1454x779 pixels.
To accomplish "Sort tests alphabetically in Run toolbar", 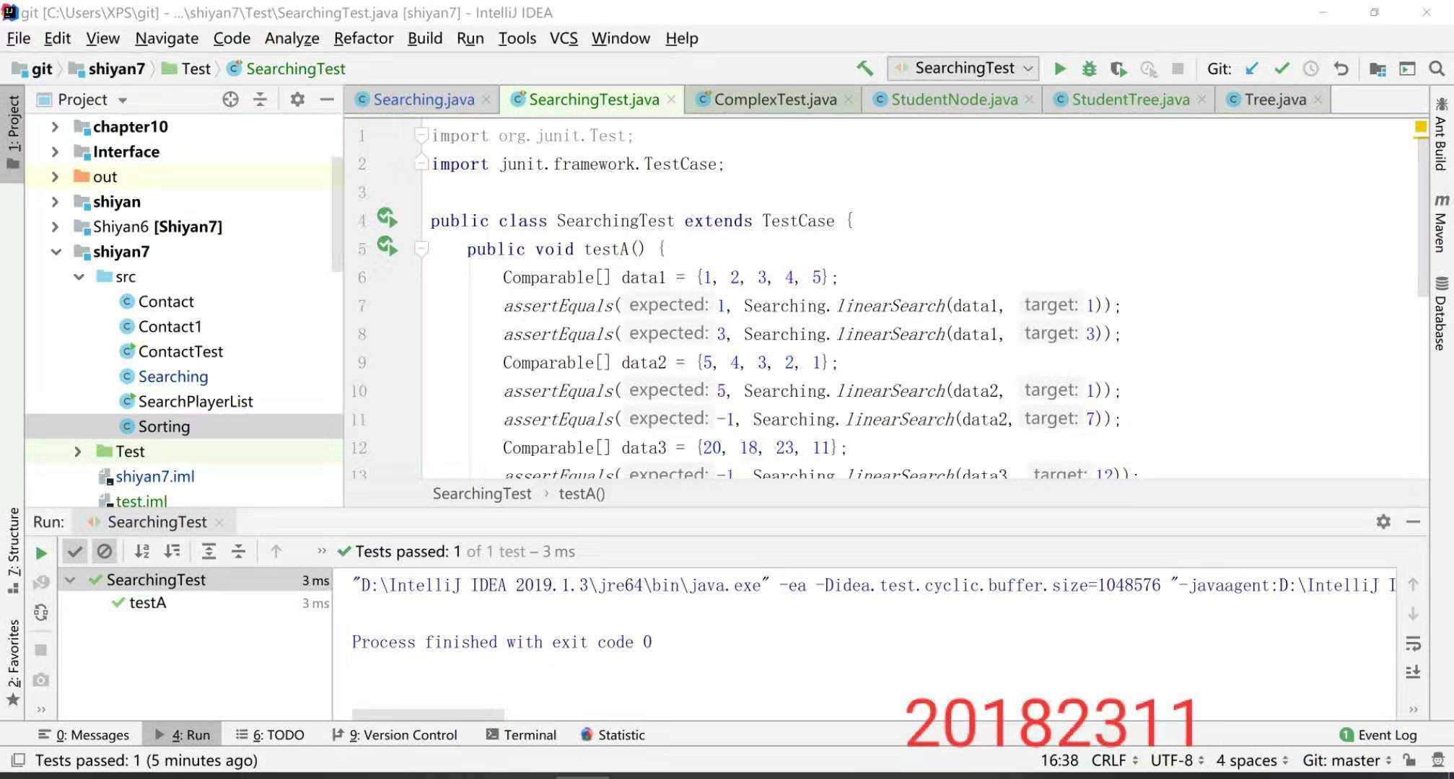I will [x=142, y=552].
